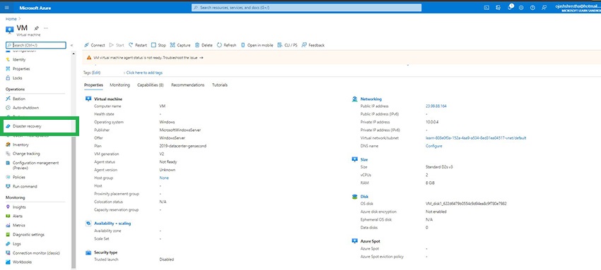Open Identity in the sidebar
The image size is (601, 270).
click(19, 60)
